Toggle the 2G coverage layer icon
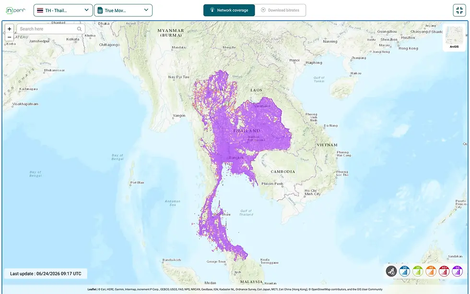Screen dimensions: 470x294 click(404, 271)
